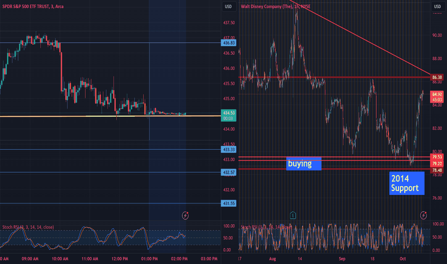Viewport: 447px width, 264px height.
Task: Click the lightning icon on SPDR chart
Action: pyautogui.click(x=185, y=215)
